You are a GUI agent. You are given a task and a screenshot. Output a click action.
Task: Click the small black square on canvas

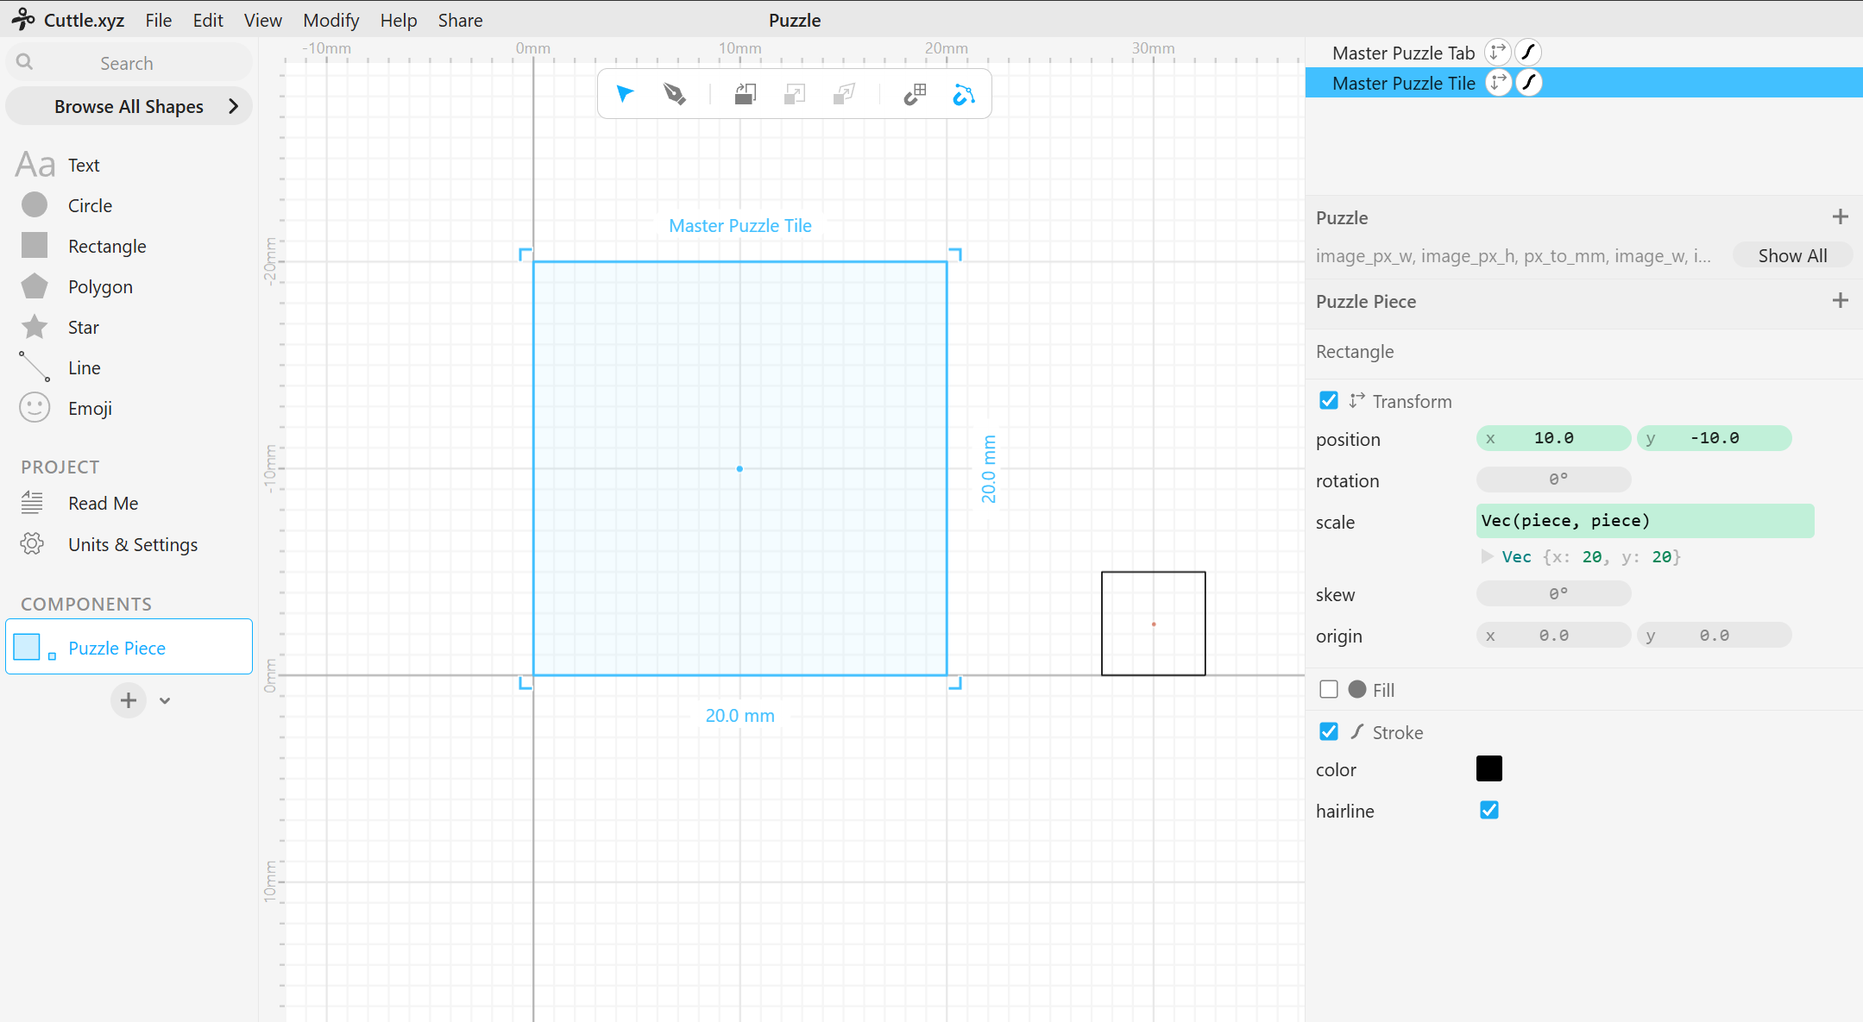pos(1153,624)
